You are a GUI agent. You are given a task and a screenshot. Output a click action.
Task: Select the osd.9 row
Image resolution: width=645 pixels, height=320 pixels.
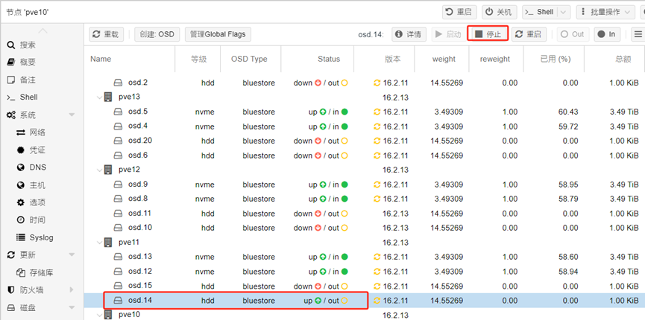(365, 185)
